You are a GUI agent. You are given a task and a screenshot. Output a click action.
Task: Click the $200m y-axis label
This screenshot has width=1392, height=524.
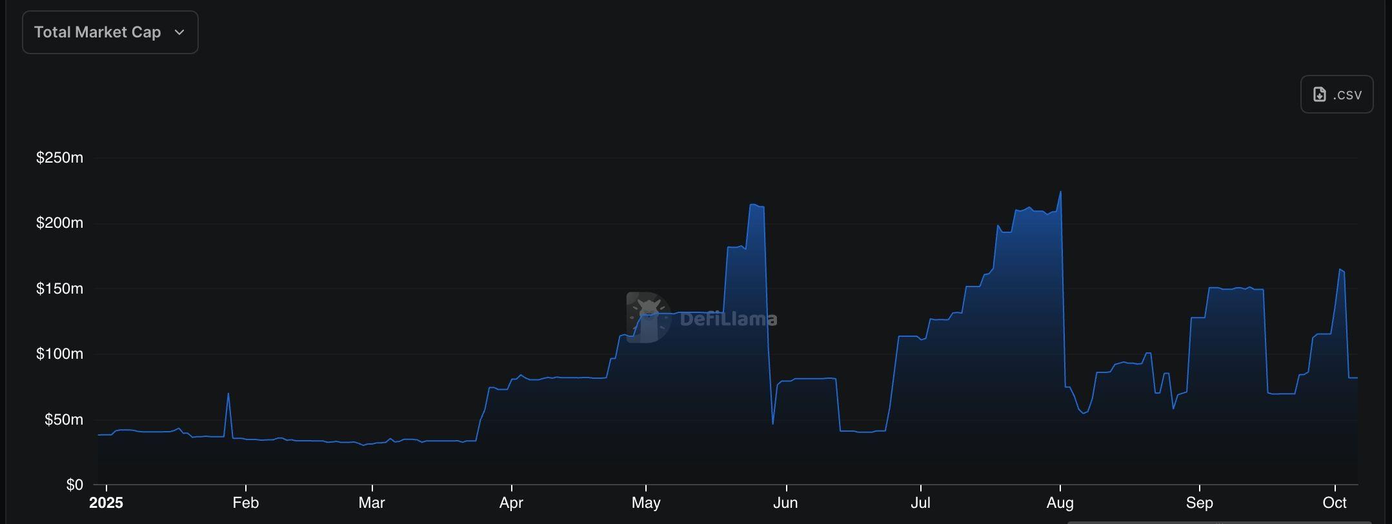pos(59,223)
